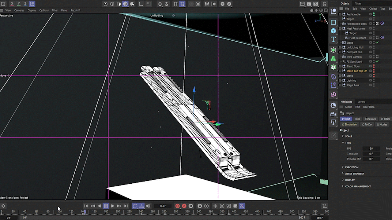Image resolution: width=392 pixels, height=220 pixels.
Task: Switch to the Layers tab
Action: tap(361, 102)
